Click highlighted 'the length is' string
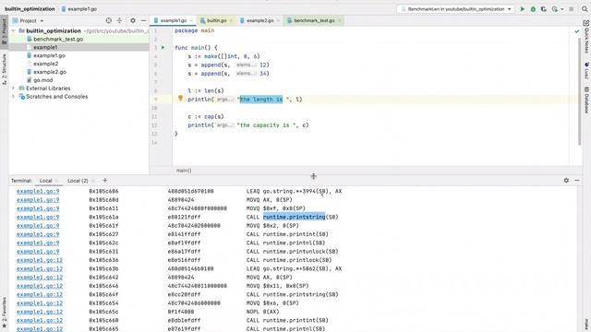Viewport: 591px width, 332px height. pyautogui.click(x=261, y=99)
